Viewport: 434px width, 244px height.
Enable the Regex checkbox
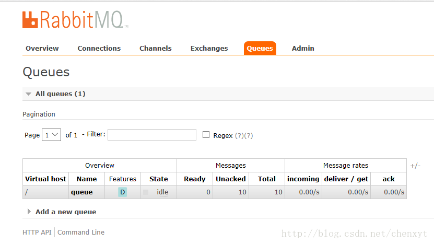click(206, 135)
